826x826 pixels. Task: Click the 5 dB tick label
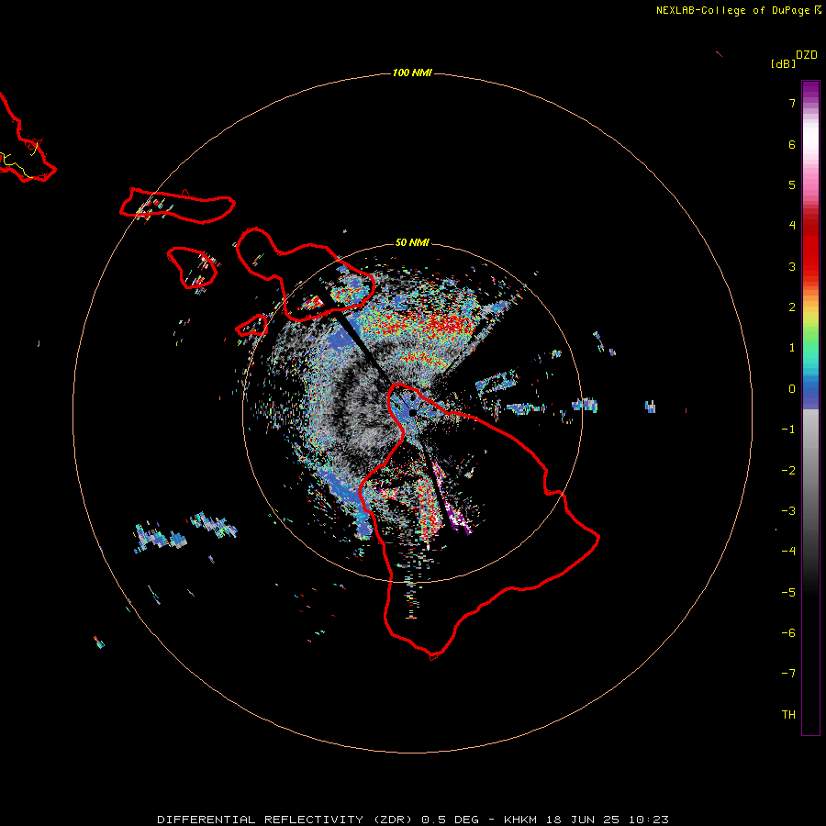coord(792,184)
